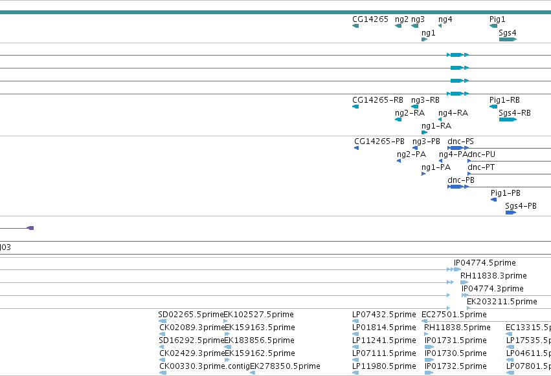Open the IP04774.3prime EST label
The width and height of the screenshot is (551, 376).
pyautogui.click(x=493, y=289)
